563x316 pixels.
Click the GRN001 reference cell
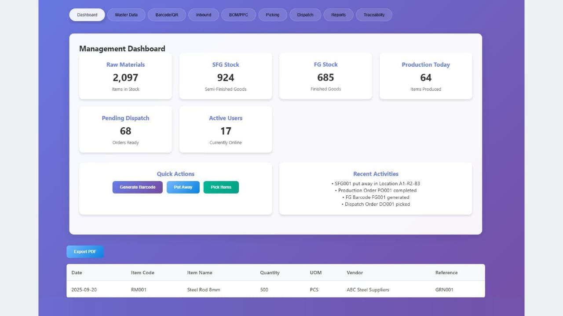click(444, 290)
